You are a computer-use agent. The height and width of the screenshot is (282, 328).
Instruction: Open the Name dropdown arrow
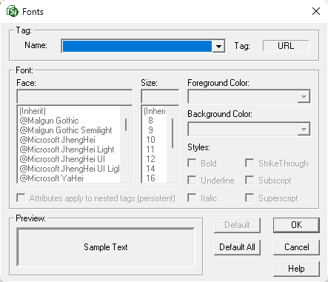(218, 46)
